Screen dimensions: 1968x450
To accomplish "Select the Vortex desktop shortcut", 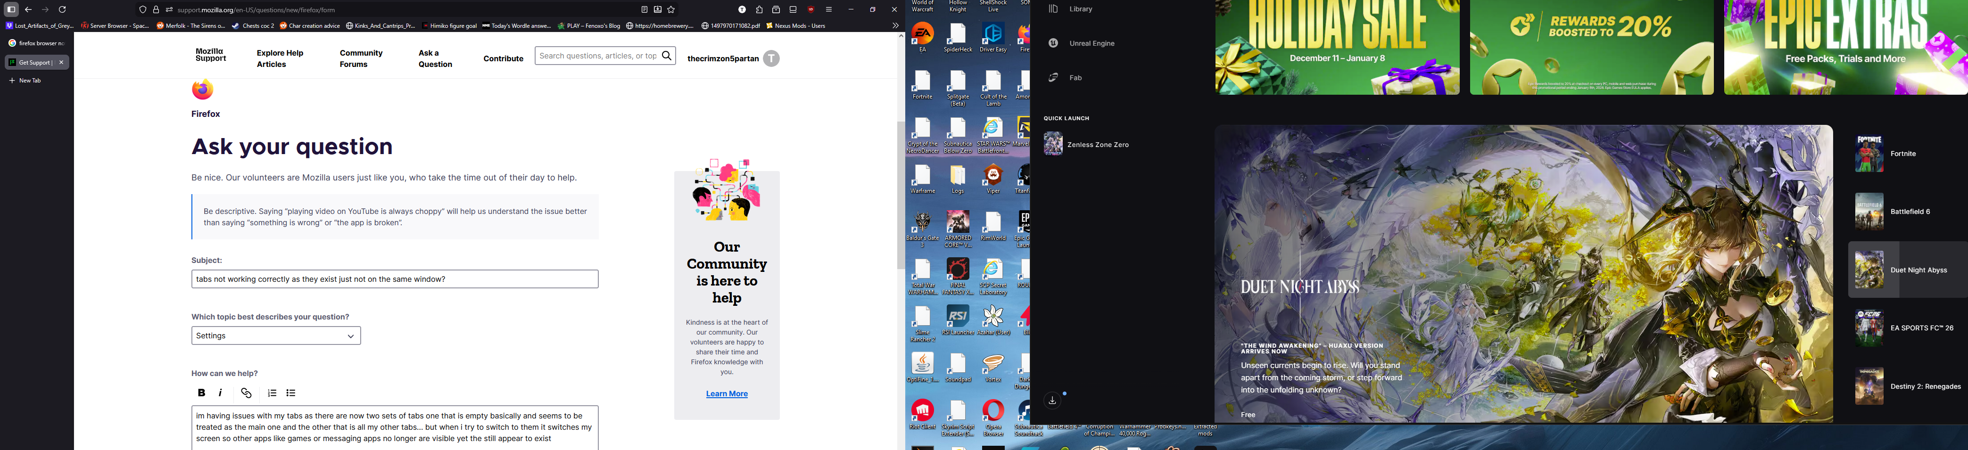I will 993,368.
